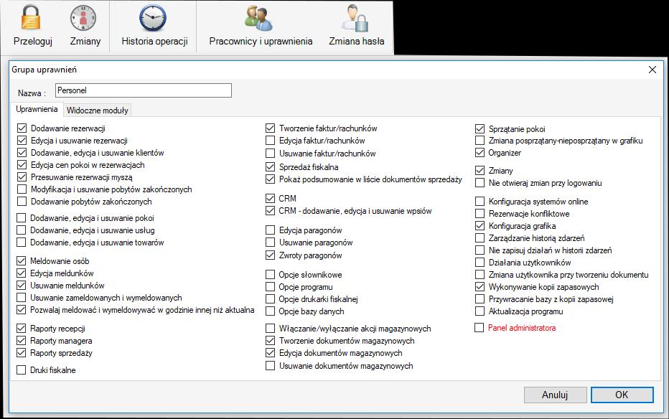Toggle Edycja meldunków checkbox
This screenshot has width=669, height=419.
click(x=21, y=273)
